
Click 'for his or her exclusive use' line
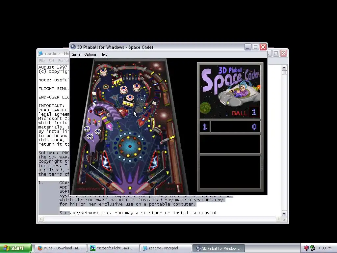(128, 204)
